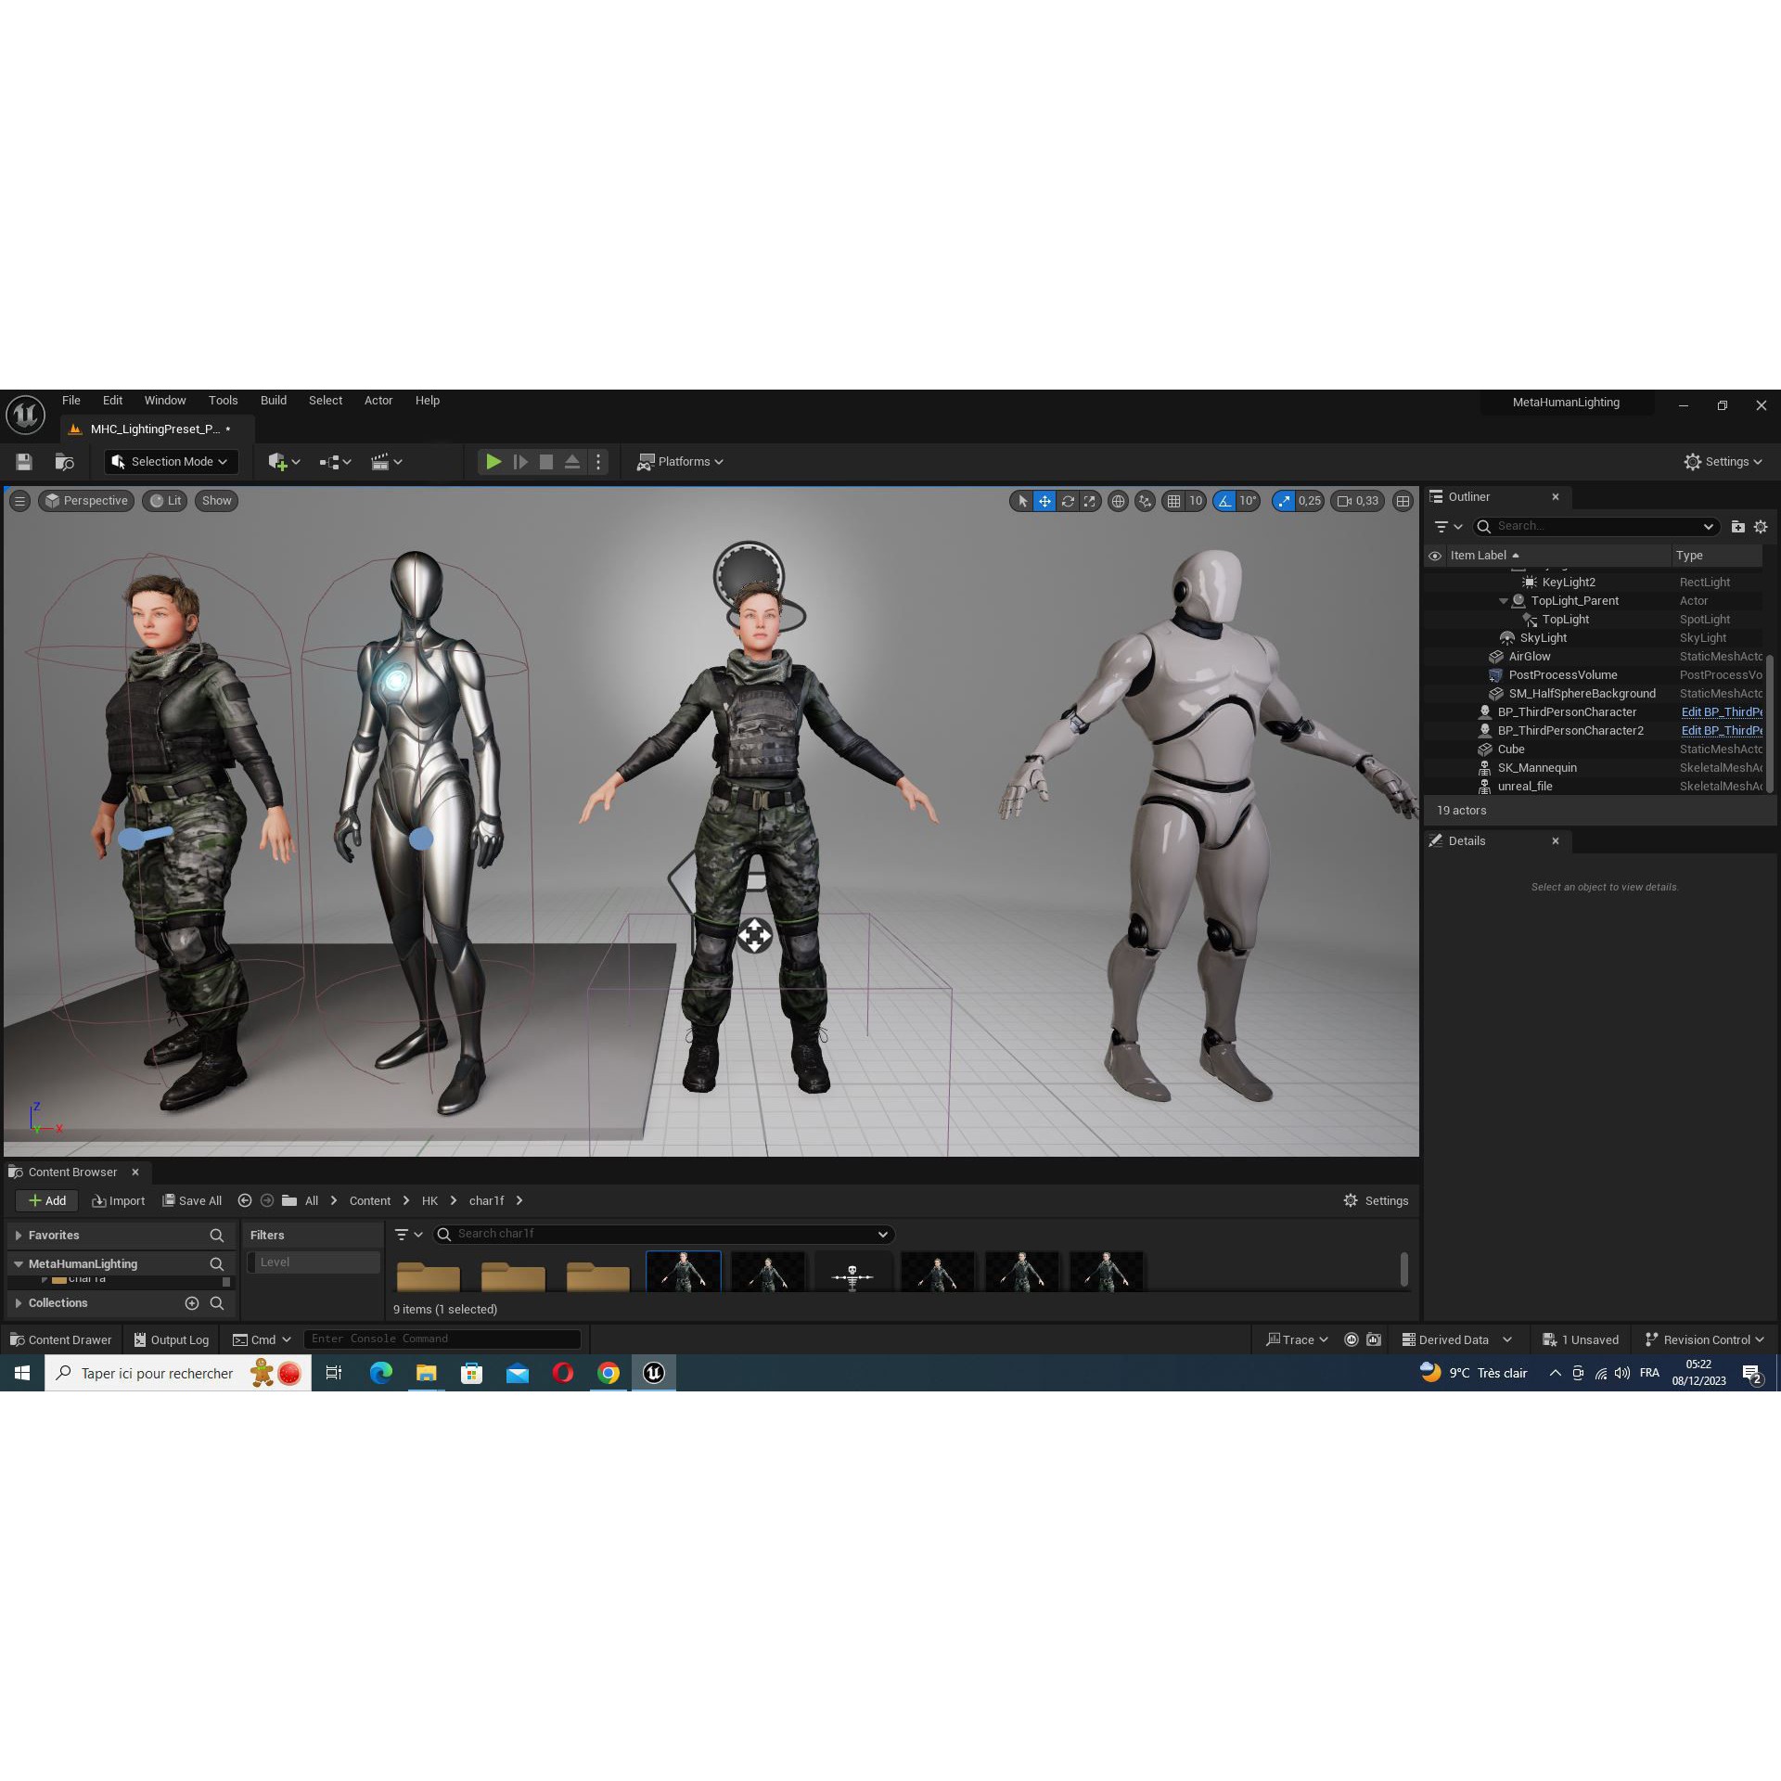Change scale snap value 0,25
Viewport: 1781px width, 1781px height.
[x=1310, y=501]
